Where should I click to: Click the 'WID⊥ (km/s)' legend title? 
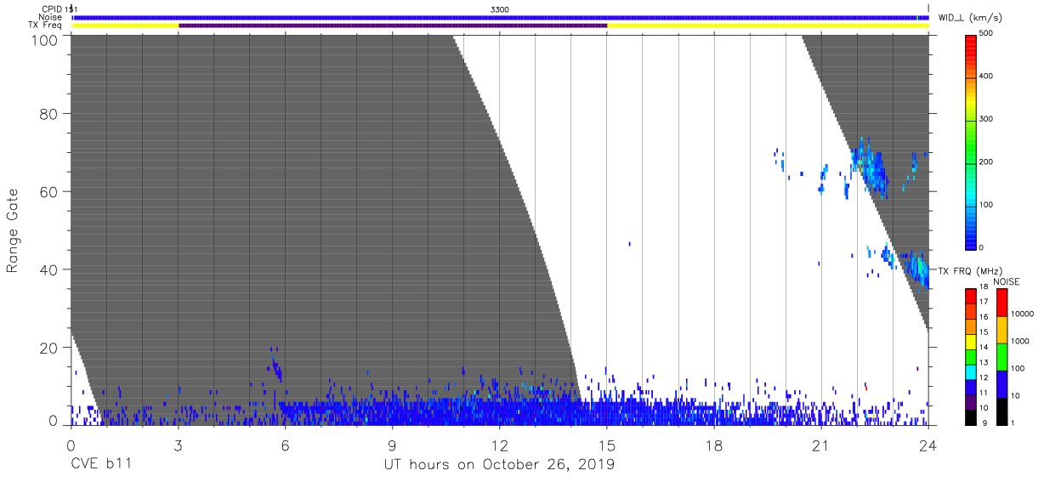click(x=969, y=17)
